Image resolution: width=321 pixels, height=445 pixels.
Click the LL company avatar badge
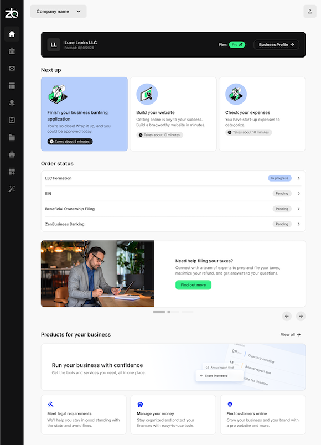pyautogui.click(x=54, y=45)
